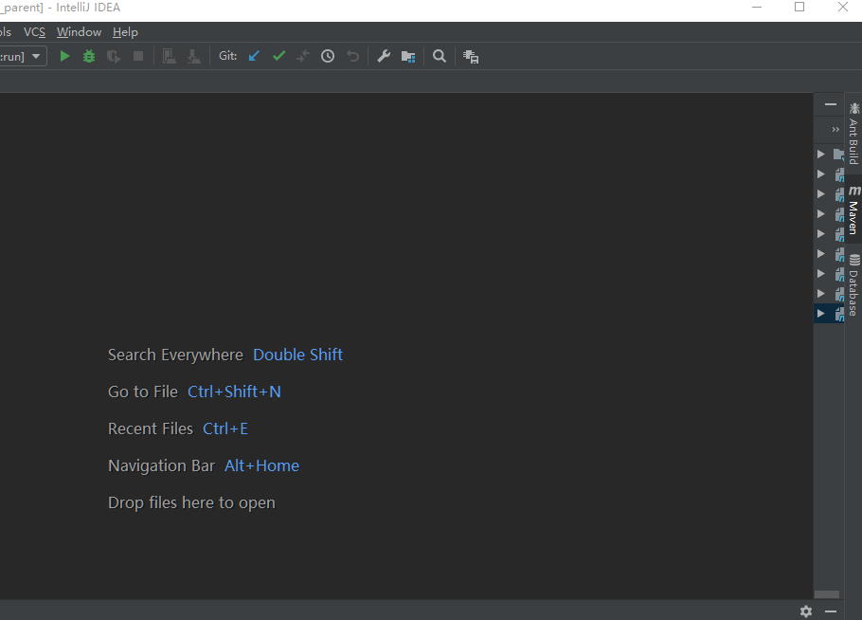Click the Double Shift shortcut link
Viewport: 862px width, 620px height.
297,354
